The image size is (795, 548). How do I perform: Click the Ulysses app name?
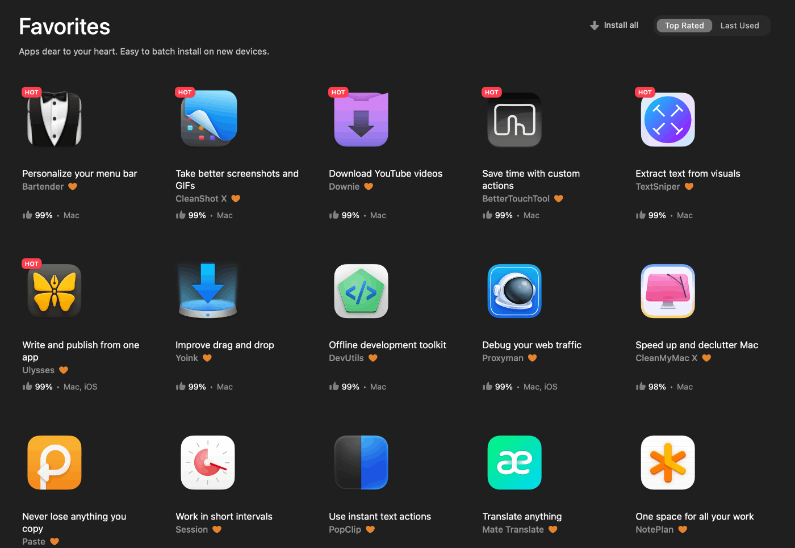(x=39, y=370)
